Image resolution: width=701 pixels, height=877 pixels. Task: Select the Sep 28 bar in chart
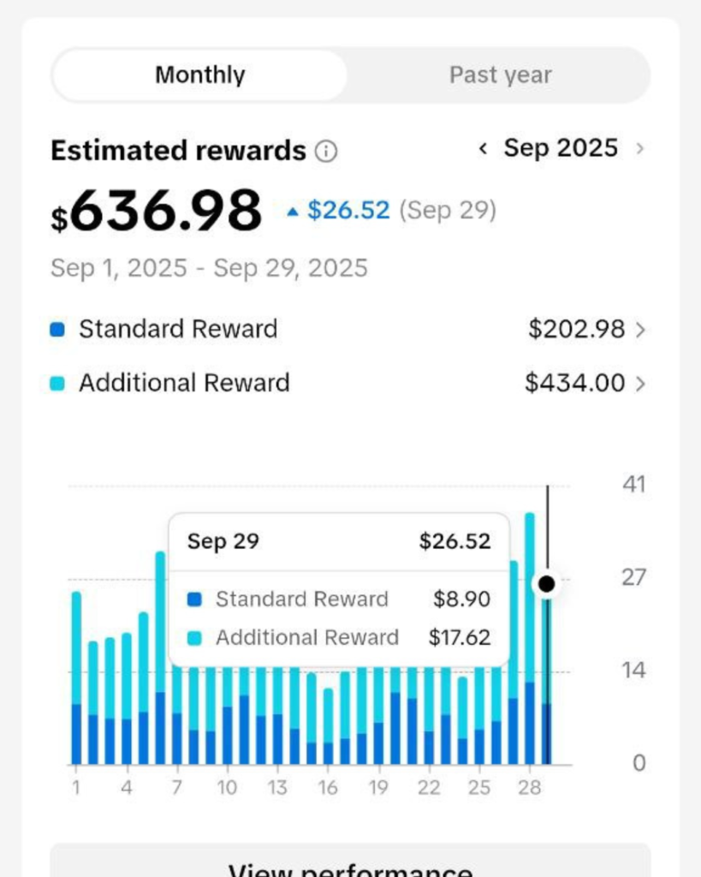[x=530, y=651]
